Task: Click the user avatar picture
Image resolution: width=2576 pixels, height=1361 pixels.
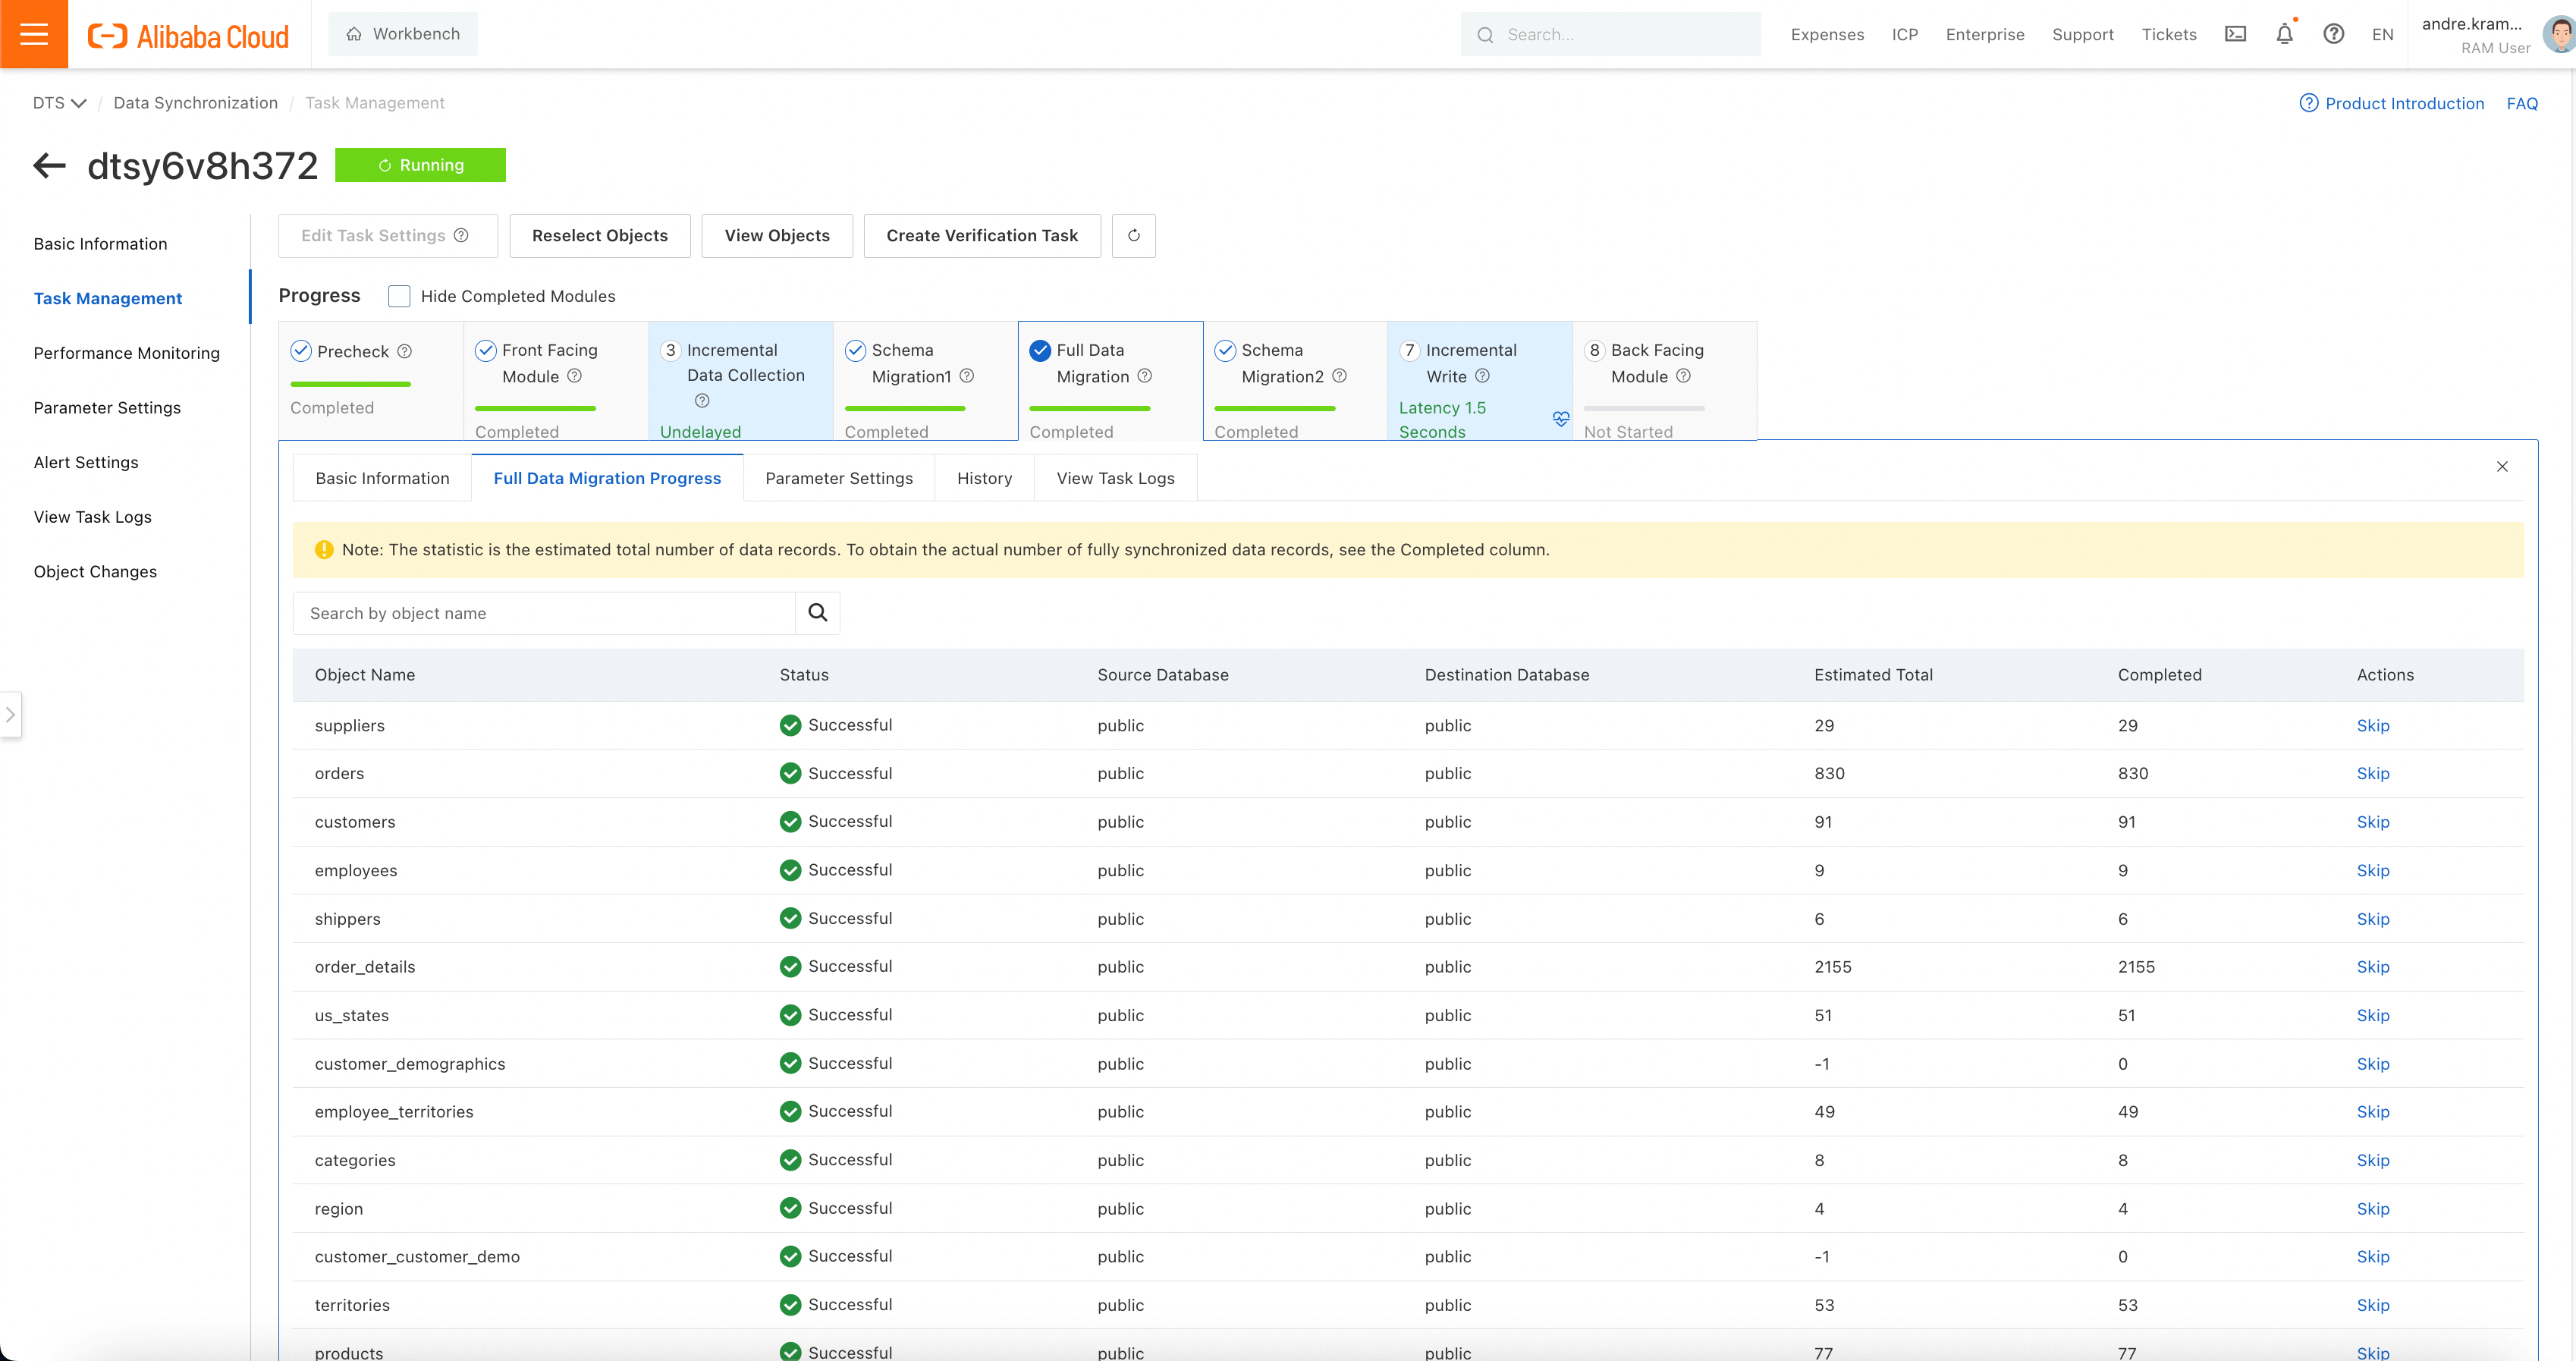Action: (2559, 34)
